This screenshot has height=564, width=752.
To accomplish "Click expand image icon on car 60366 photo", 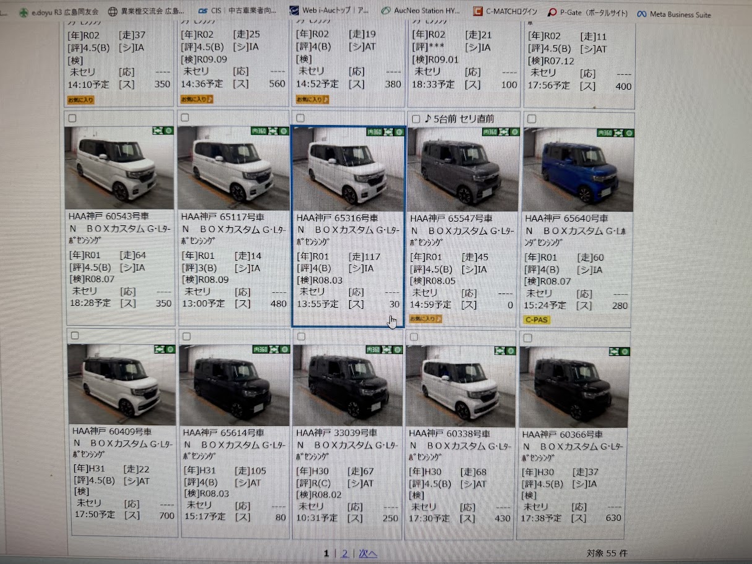I will (x=615, y=351).
